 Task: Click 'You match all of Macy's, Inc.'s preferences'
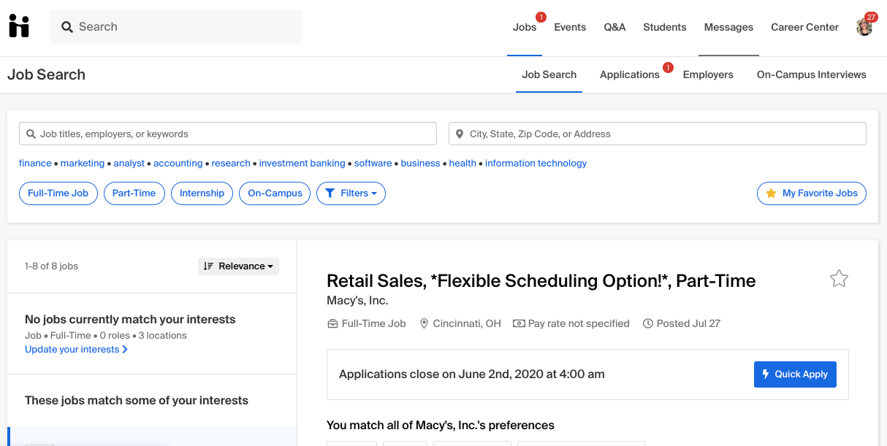[441, 426]
